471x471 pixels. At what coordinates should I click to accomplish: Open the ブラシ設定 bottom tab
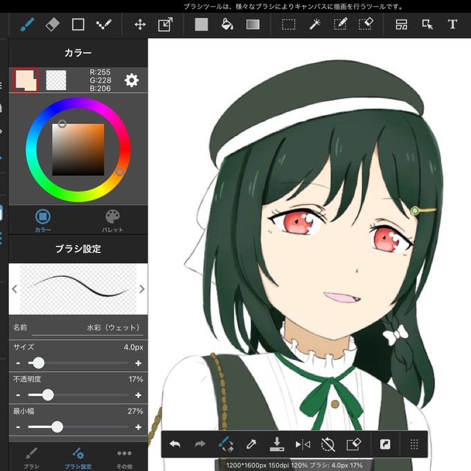click(78, 459)
